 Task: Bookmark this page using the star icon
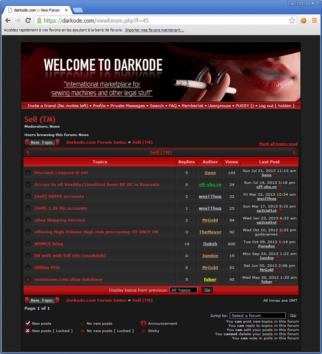[x=292, y=21]
